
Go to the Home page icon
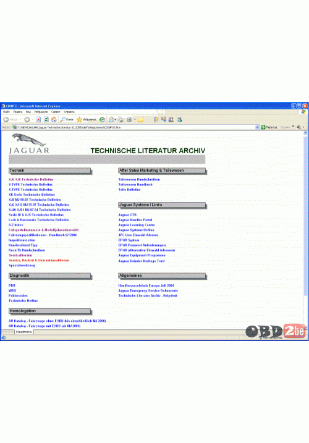[54, 120]
